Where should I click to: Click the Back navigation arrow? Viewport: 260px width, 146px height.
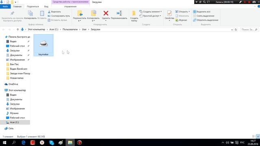[x=4, y=30]
